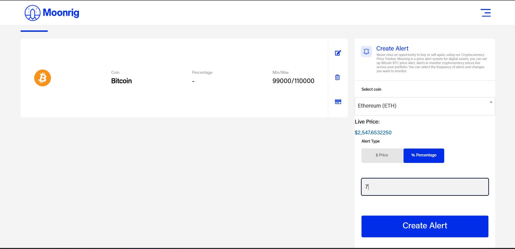Click the Live Price label
515x249 pixels.
pos(367,122)
